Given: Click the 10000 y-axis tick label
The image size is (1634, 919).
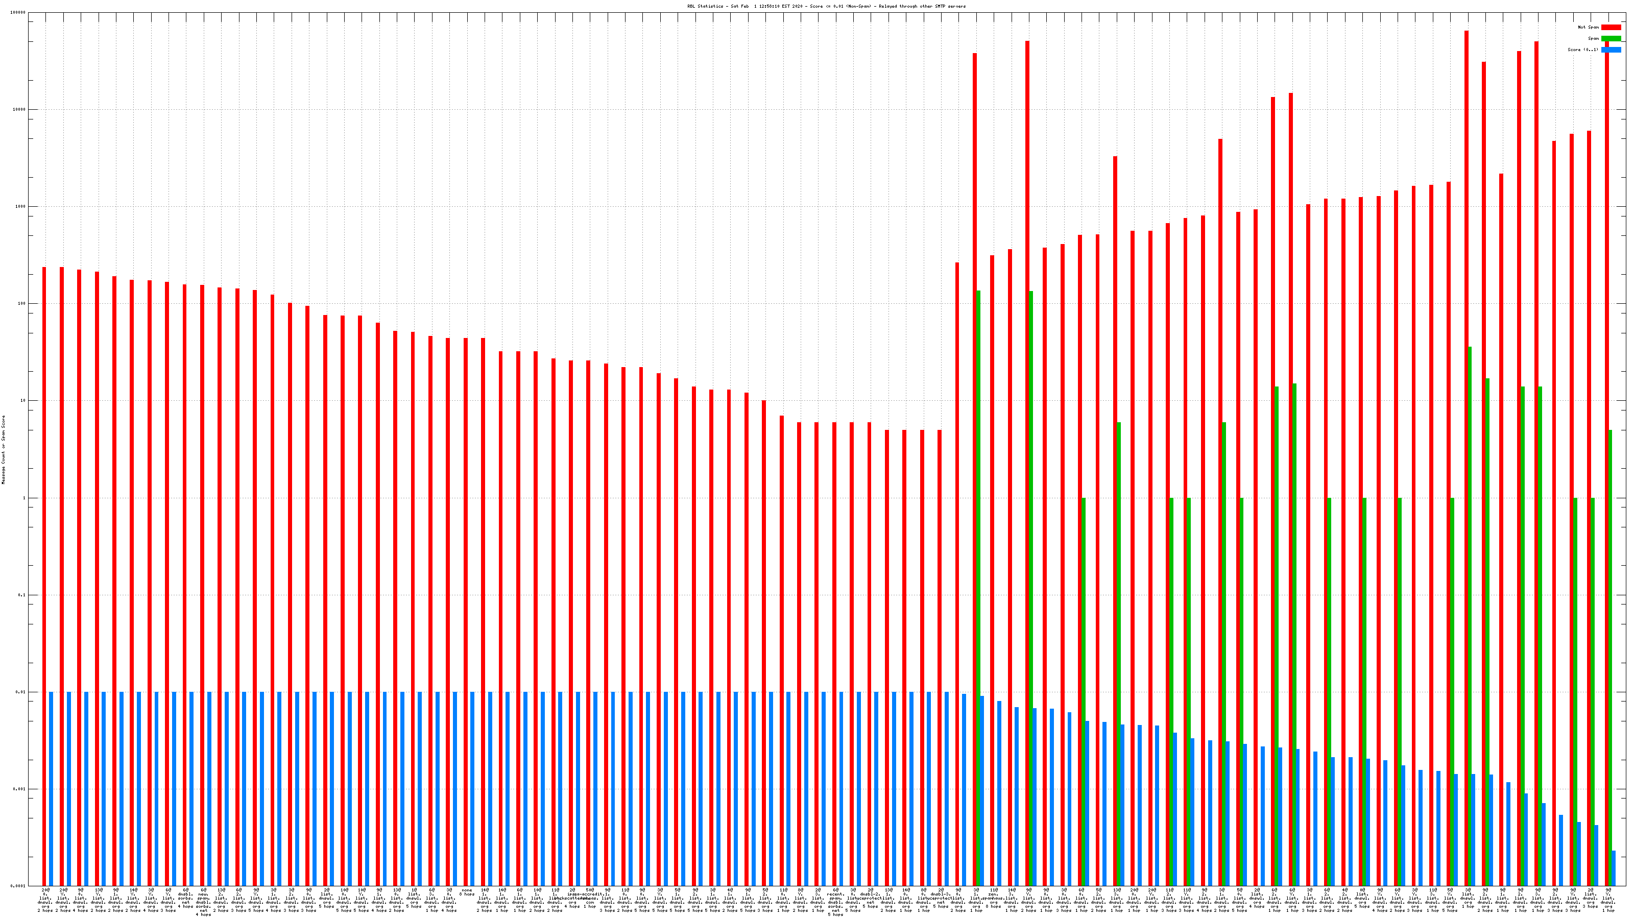Looking at the screenshot, I should click(20, 110).
